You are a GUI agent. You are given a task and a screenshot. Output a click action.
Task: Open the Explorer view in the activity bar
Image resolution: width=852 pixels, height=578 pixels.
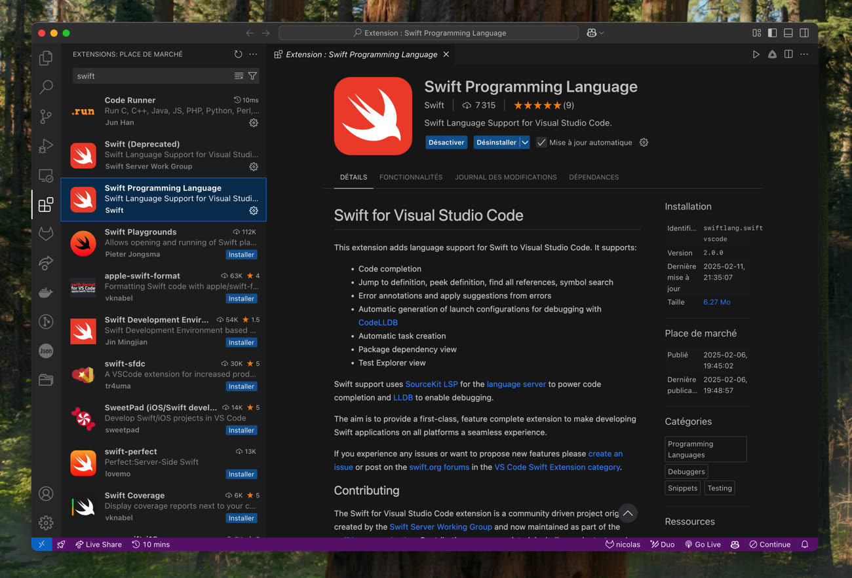[x=45, y=58]
